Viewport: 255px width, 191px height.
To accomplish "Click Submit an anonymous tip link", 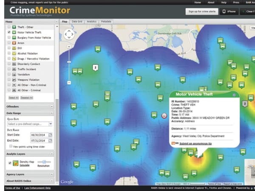I will tap(195, 143).
